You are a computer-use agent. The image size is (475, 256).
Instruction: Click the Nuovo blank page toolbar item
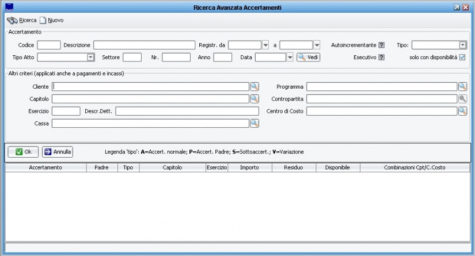pos(51,20)
